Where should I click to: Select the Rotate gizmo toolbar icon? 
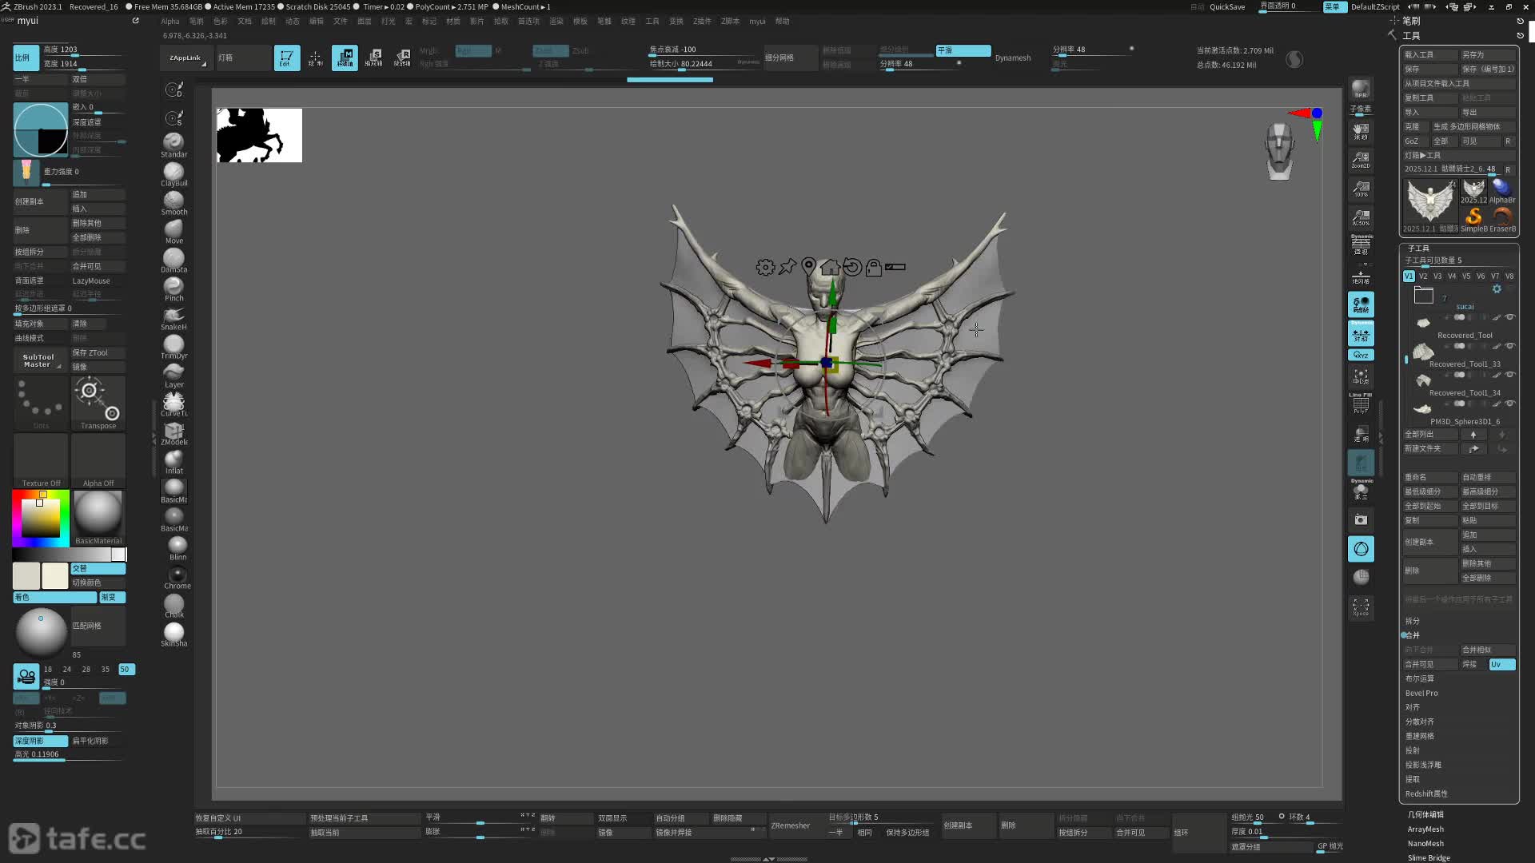(403, 58)
